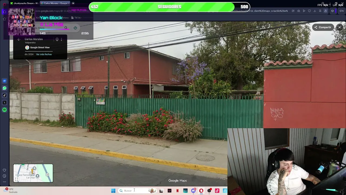Viewport: 346px width, 195px height.
Task: Click the Carlos Morales street name
Action: [x=34, y=39]
